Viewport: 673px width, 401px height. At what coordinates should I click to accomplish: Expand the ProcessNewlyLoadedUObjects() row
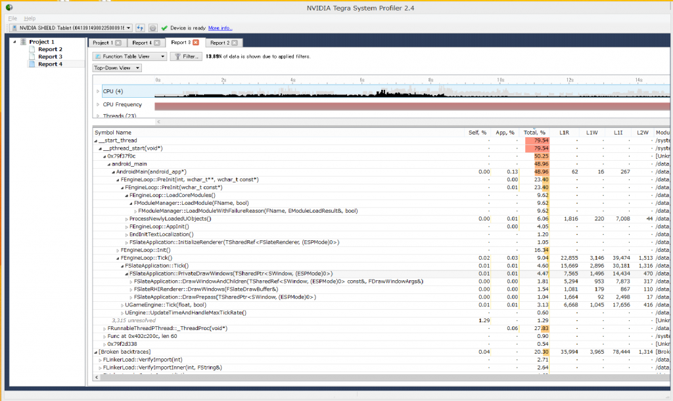(127, 219)
